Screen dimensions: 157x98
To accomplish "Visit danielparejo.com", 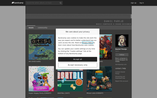I will tap(121, 65).
